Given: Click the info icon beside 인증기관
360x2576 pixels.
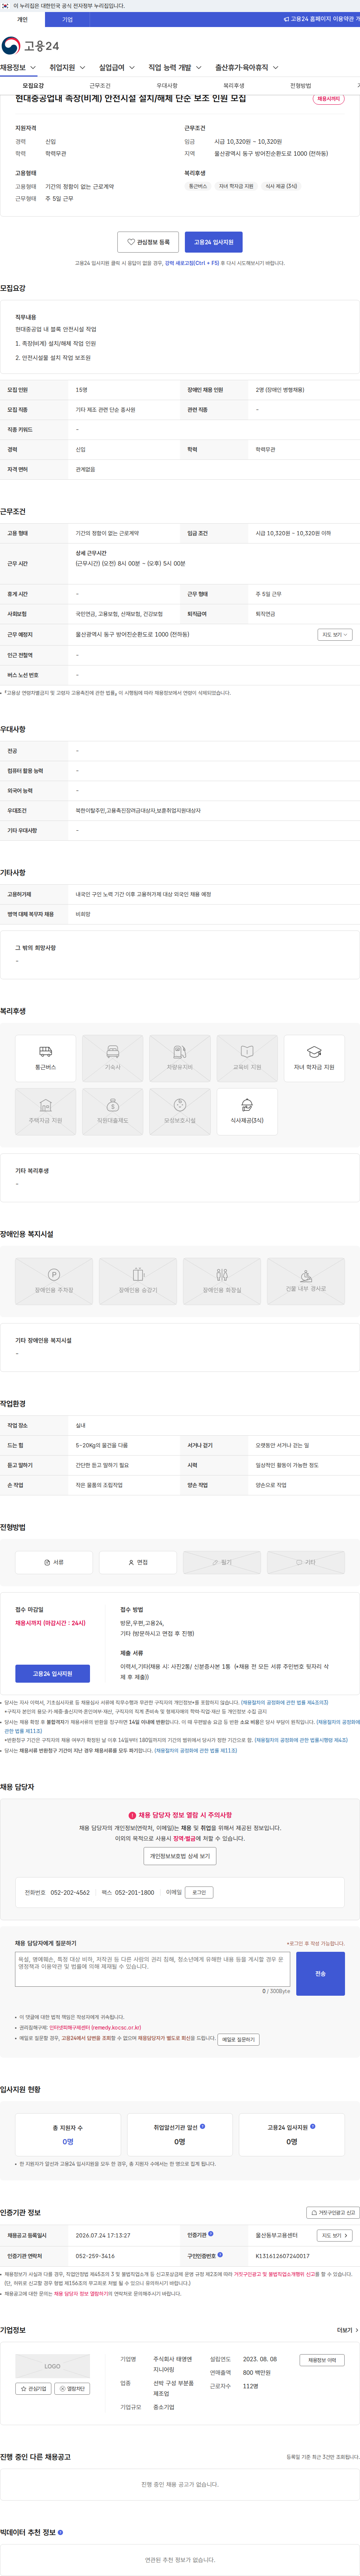Looking at the screenshot, I should click(211, 2234).
